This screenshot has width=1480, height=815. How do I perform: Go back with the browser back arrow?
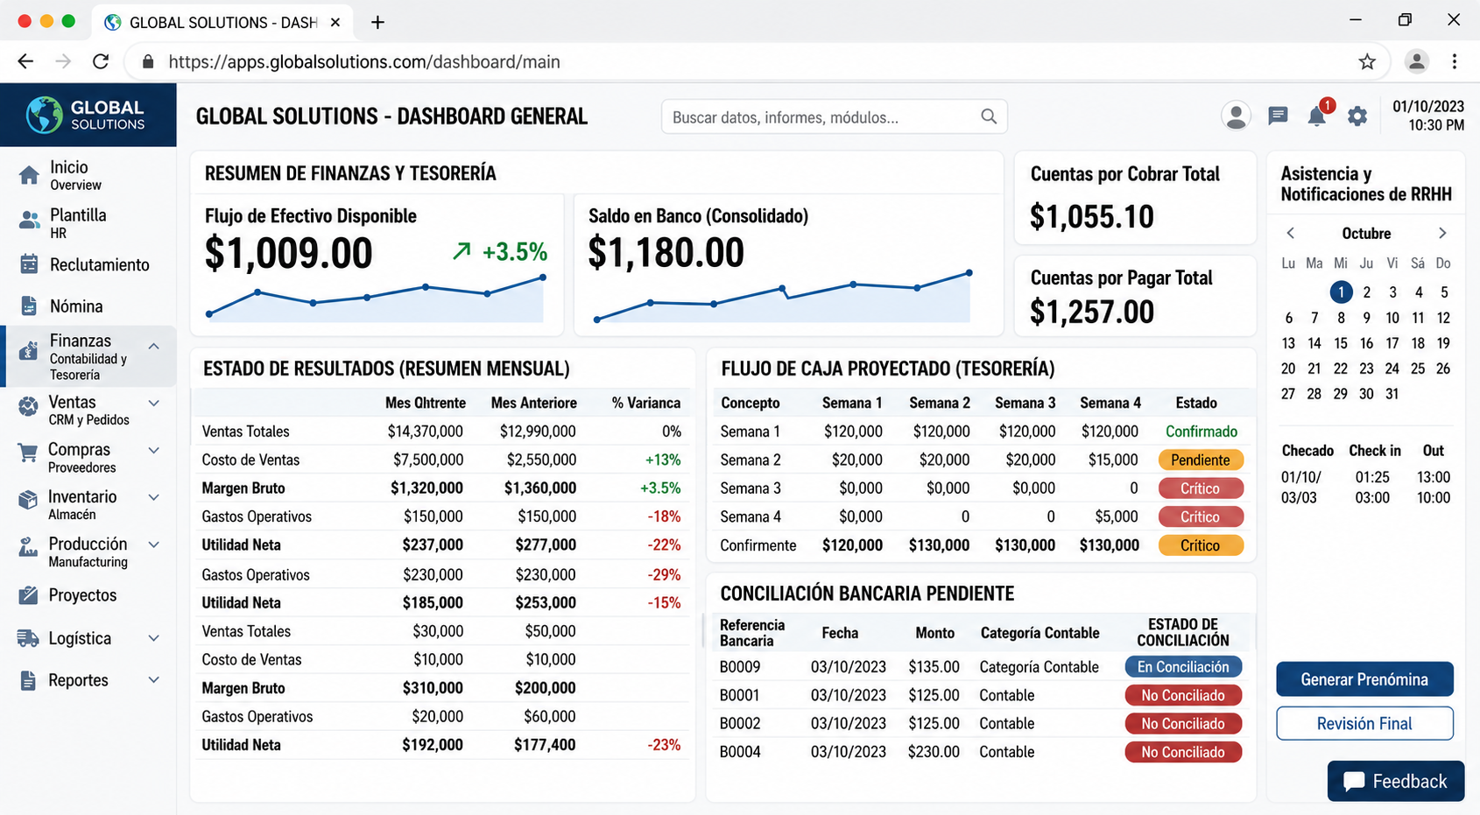coord(25,61)
